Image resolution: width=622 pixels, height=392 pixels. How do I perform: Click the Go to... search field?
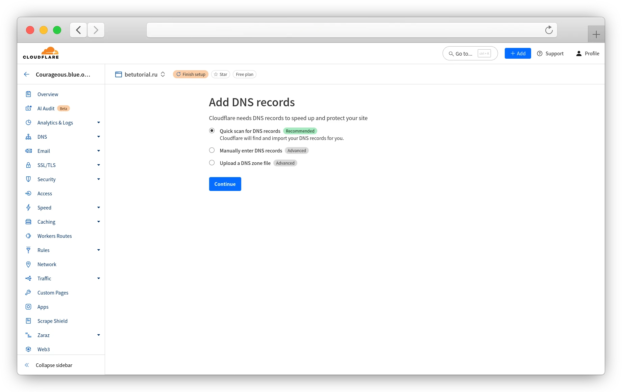point(470,53)
